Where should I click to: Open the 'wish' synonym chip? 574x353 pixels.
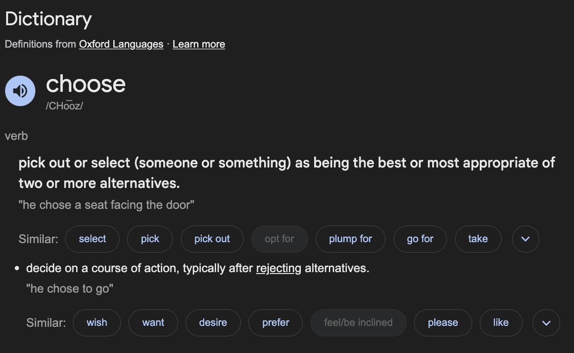tap(97, 323)
